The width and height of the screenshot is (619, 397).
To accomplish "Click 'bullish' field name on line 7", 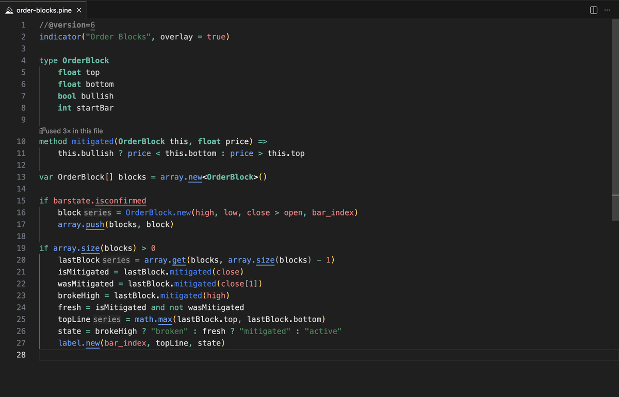I will tap(97, 96).
